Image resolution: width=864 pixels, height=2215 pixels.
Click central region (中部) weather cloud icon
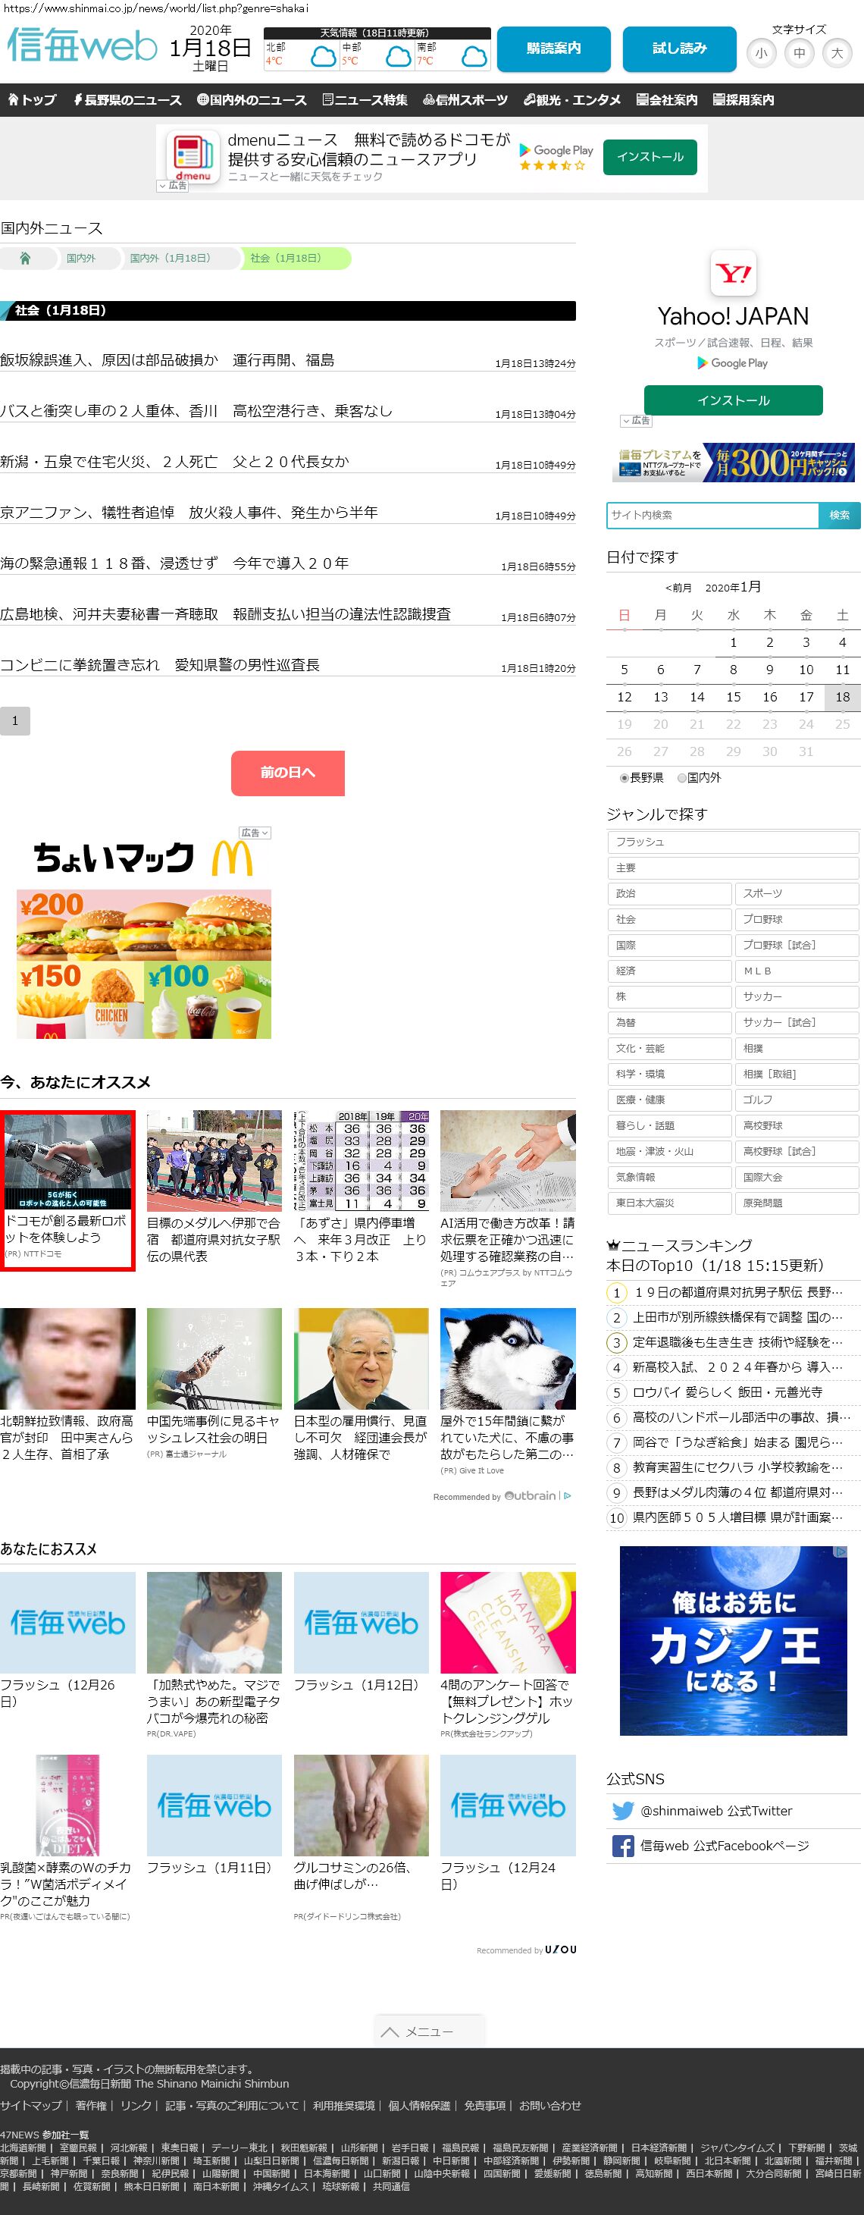tap(398, 57)
